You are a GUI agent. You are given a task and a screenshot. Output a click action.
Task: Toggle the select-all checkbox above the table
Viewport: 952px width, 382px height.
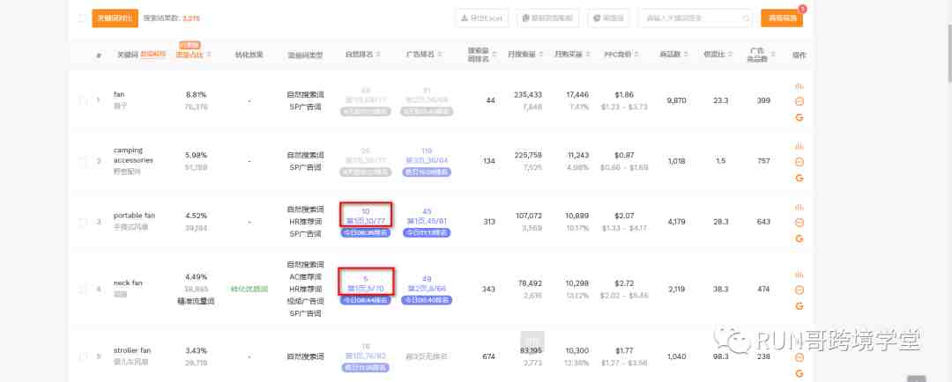[83, 18]
